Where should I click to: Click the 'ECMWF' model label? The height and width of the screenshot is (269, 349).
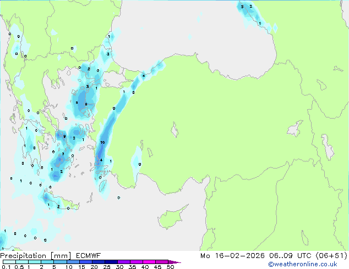coord(89,256)
